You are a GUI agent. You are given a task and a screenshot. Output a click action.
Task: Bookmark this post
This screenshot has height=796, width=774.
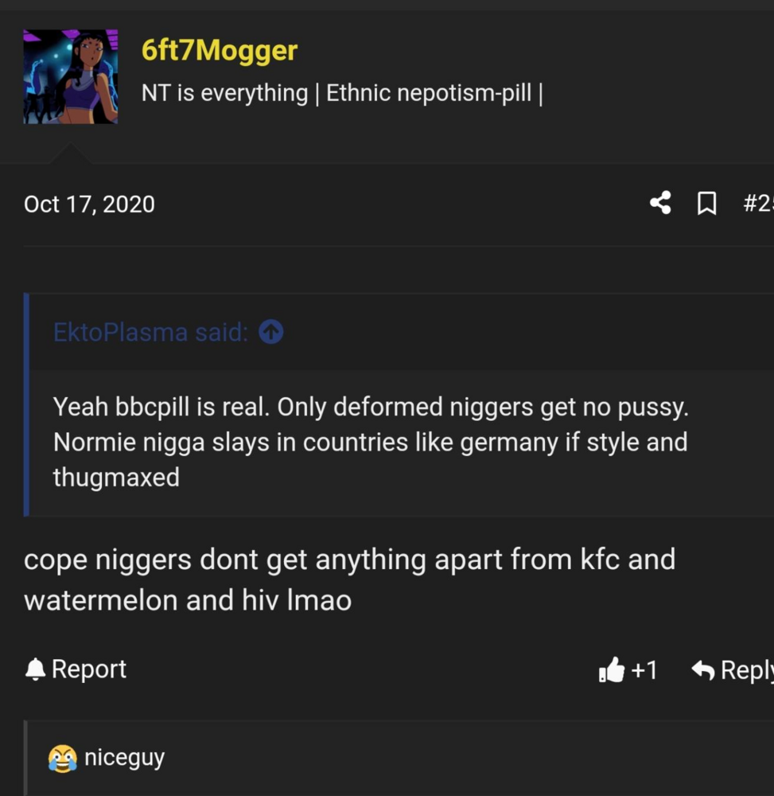(x=706, y=204)
